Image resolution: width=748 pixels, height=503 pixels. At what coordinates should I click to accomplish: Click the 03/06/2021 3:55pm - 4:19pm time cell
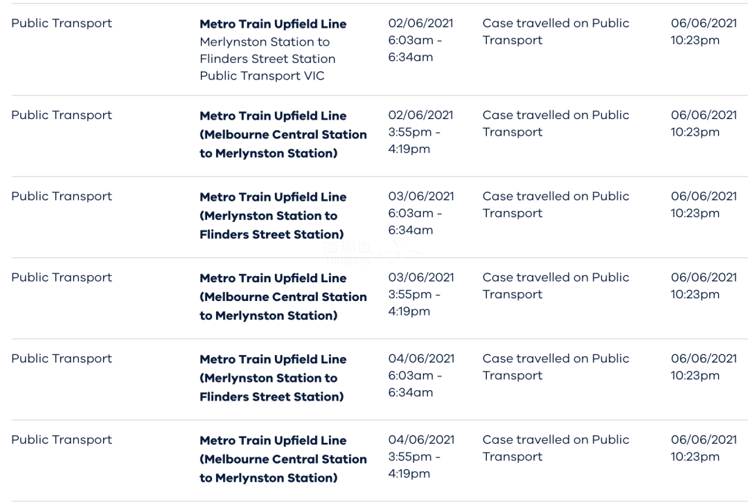coord(421,294)
